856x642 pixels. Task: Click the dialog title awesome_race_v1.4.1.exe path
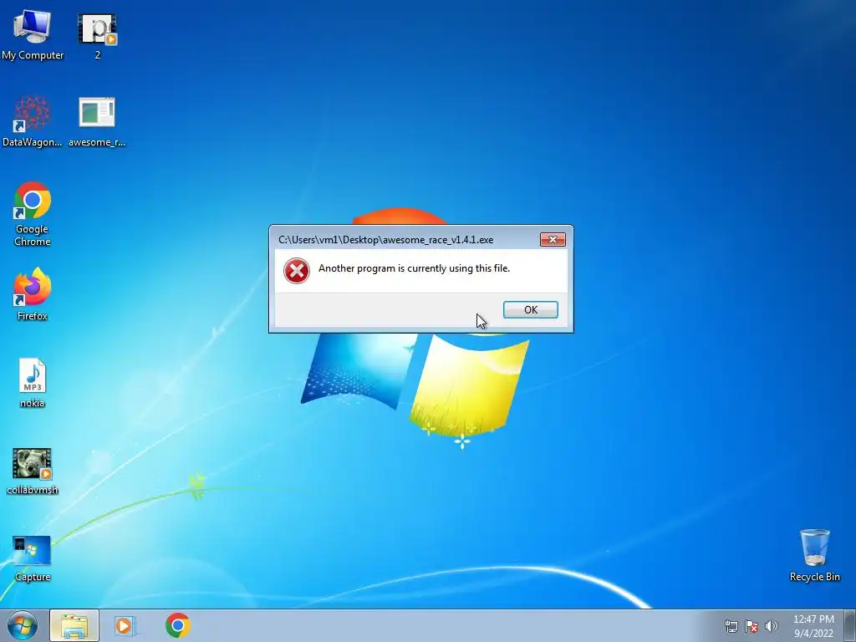click(386, 240)
